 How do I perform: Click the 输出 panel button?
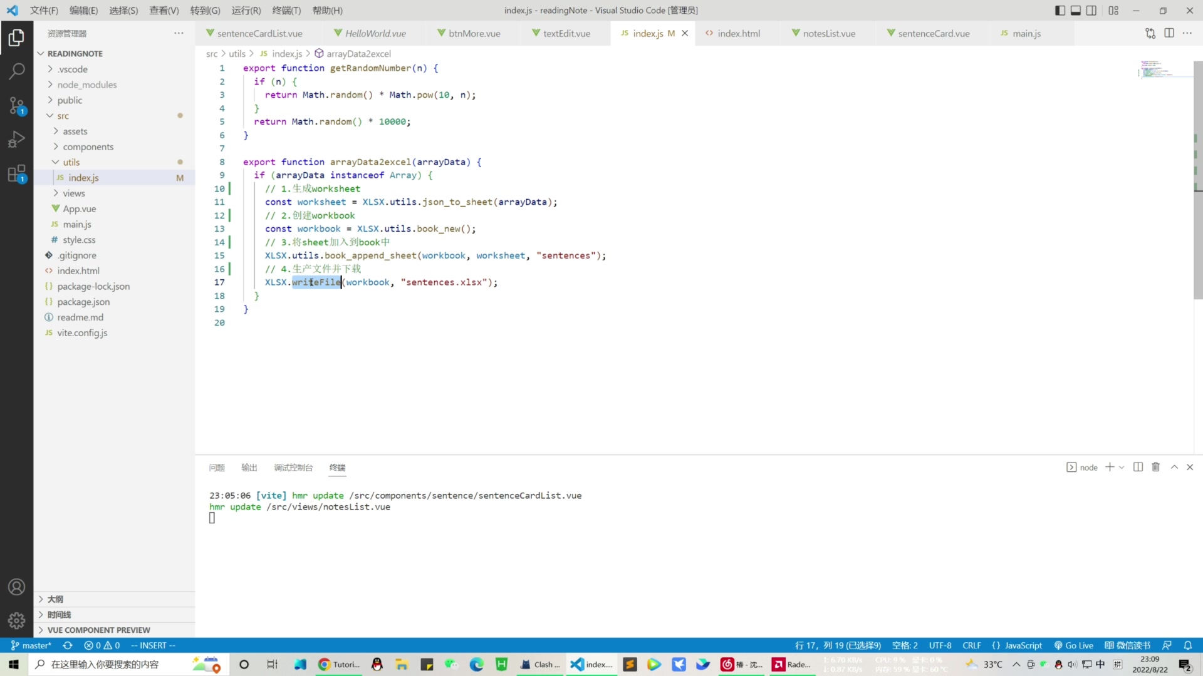click(x=249, y=468)
